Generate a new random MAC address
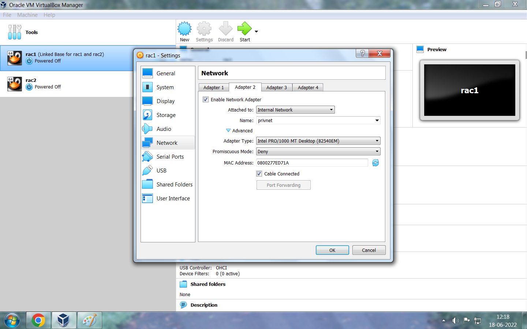This screenshot has width=527, height=329. [375, 163]
